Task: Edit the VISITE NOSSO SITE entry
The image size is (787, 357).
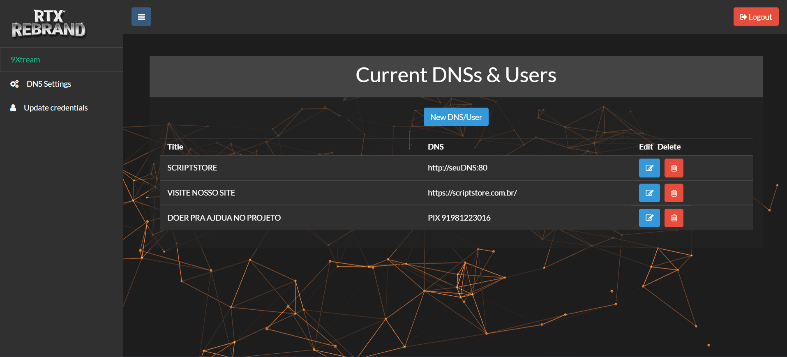Action: [649, 193]
